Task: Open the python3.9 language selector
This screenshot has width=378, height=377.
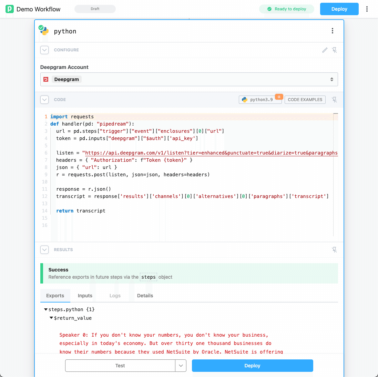Action: pos(260,100)
